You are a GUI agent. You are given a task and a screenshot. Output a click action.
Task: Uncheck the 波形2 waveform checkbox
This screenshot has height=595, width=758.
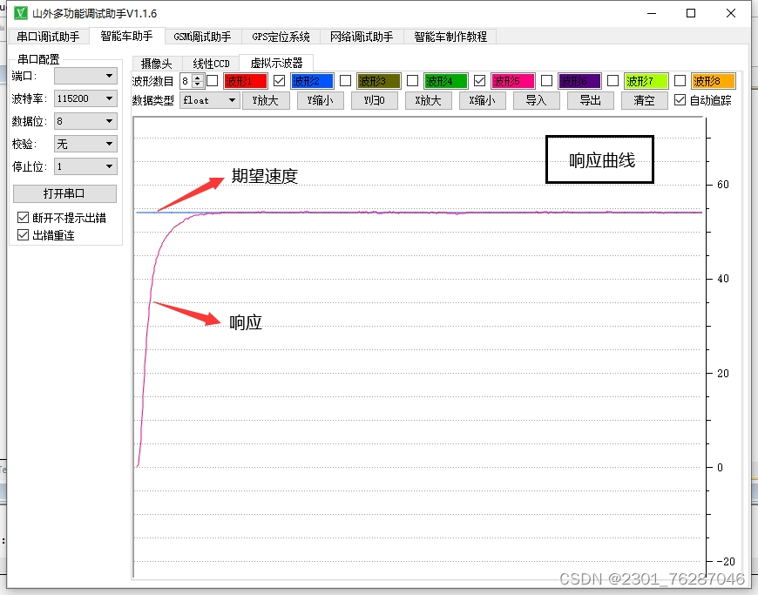click(x=279, y=81)
